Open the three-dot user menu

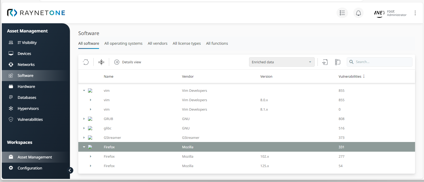coord(415,13)
